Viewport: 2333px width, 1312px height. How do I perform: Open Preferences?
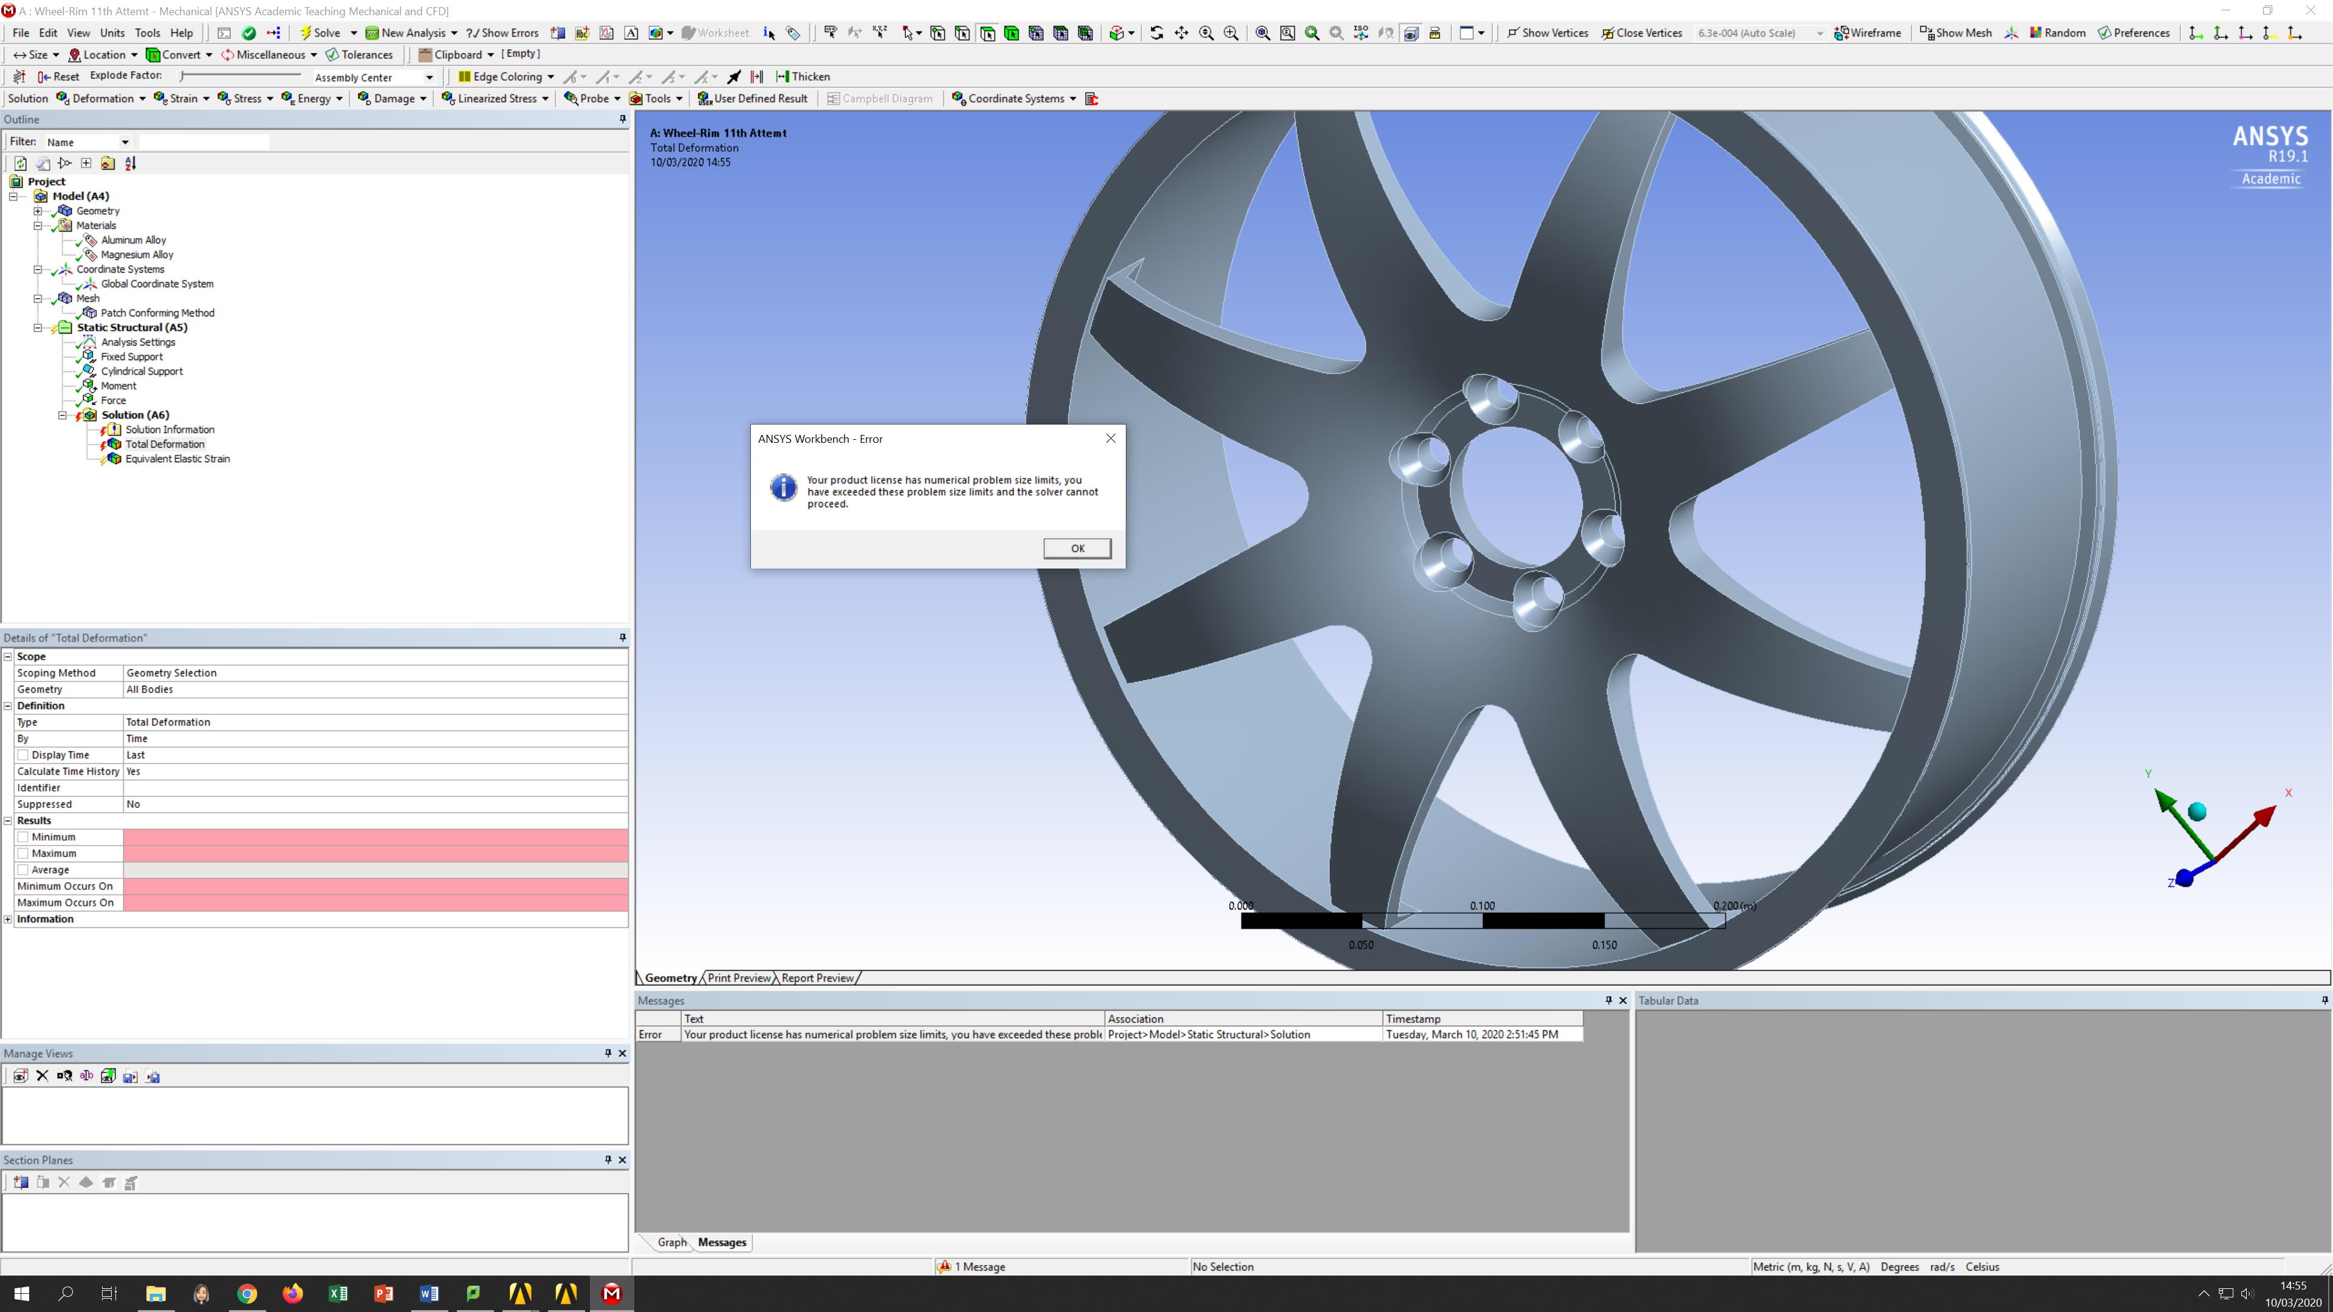(x=2134, y=33)
